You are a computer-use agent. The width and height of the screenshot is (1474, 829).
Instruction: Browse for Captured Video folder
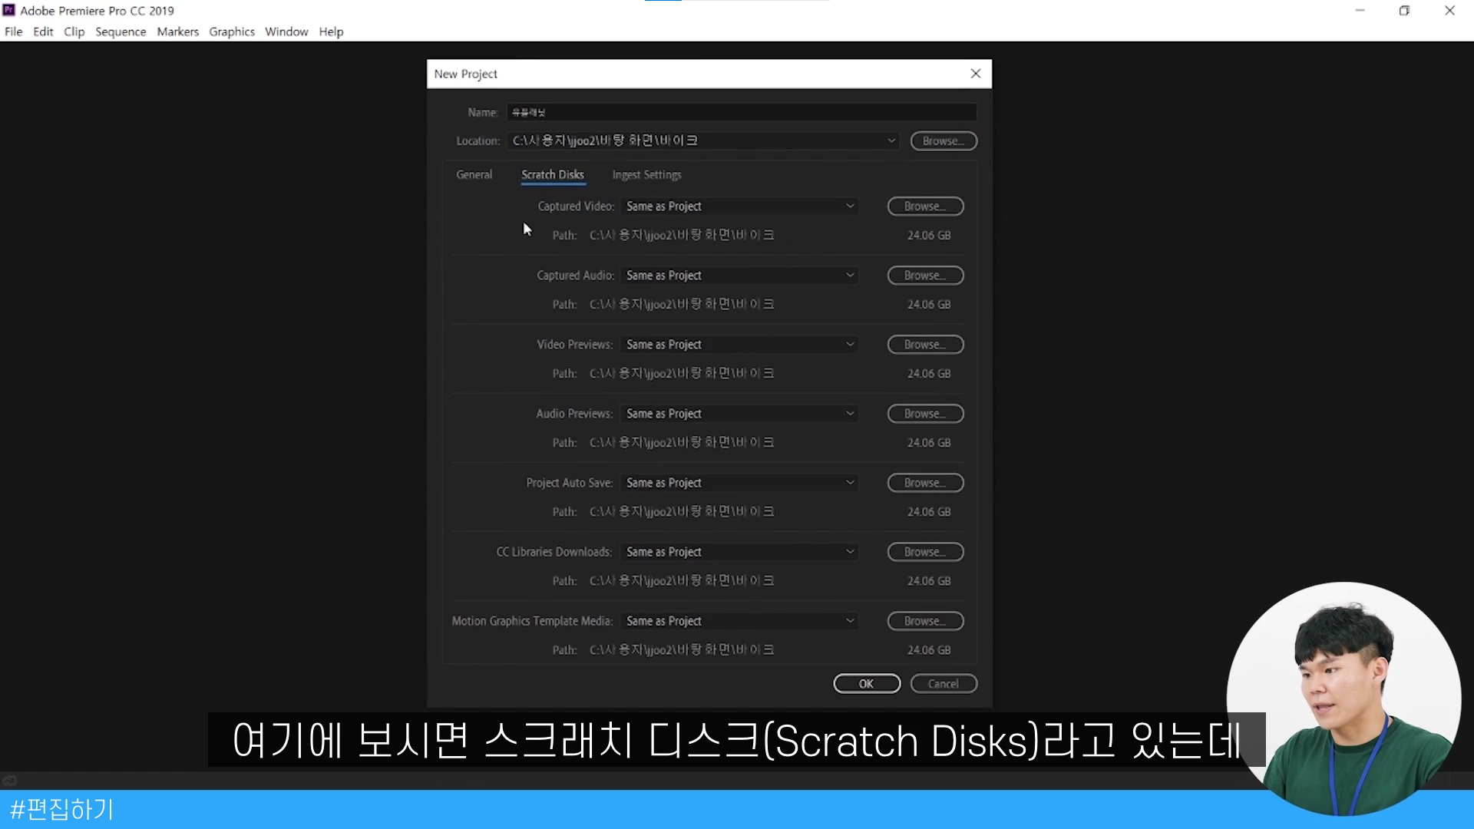pos(925,206)
